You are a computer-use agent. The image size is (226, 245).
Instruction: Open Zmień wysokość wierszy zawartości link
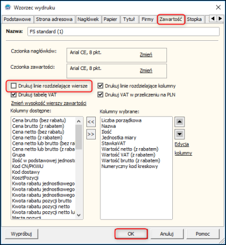pos(48,103)
